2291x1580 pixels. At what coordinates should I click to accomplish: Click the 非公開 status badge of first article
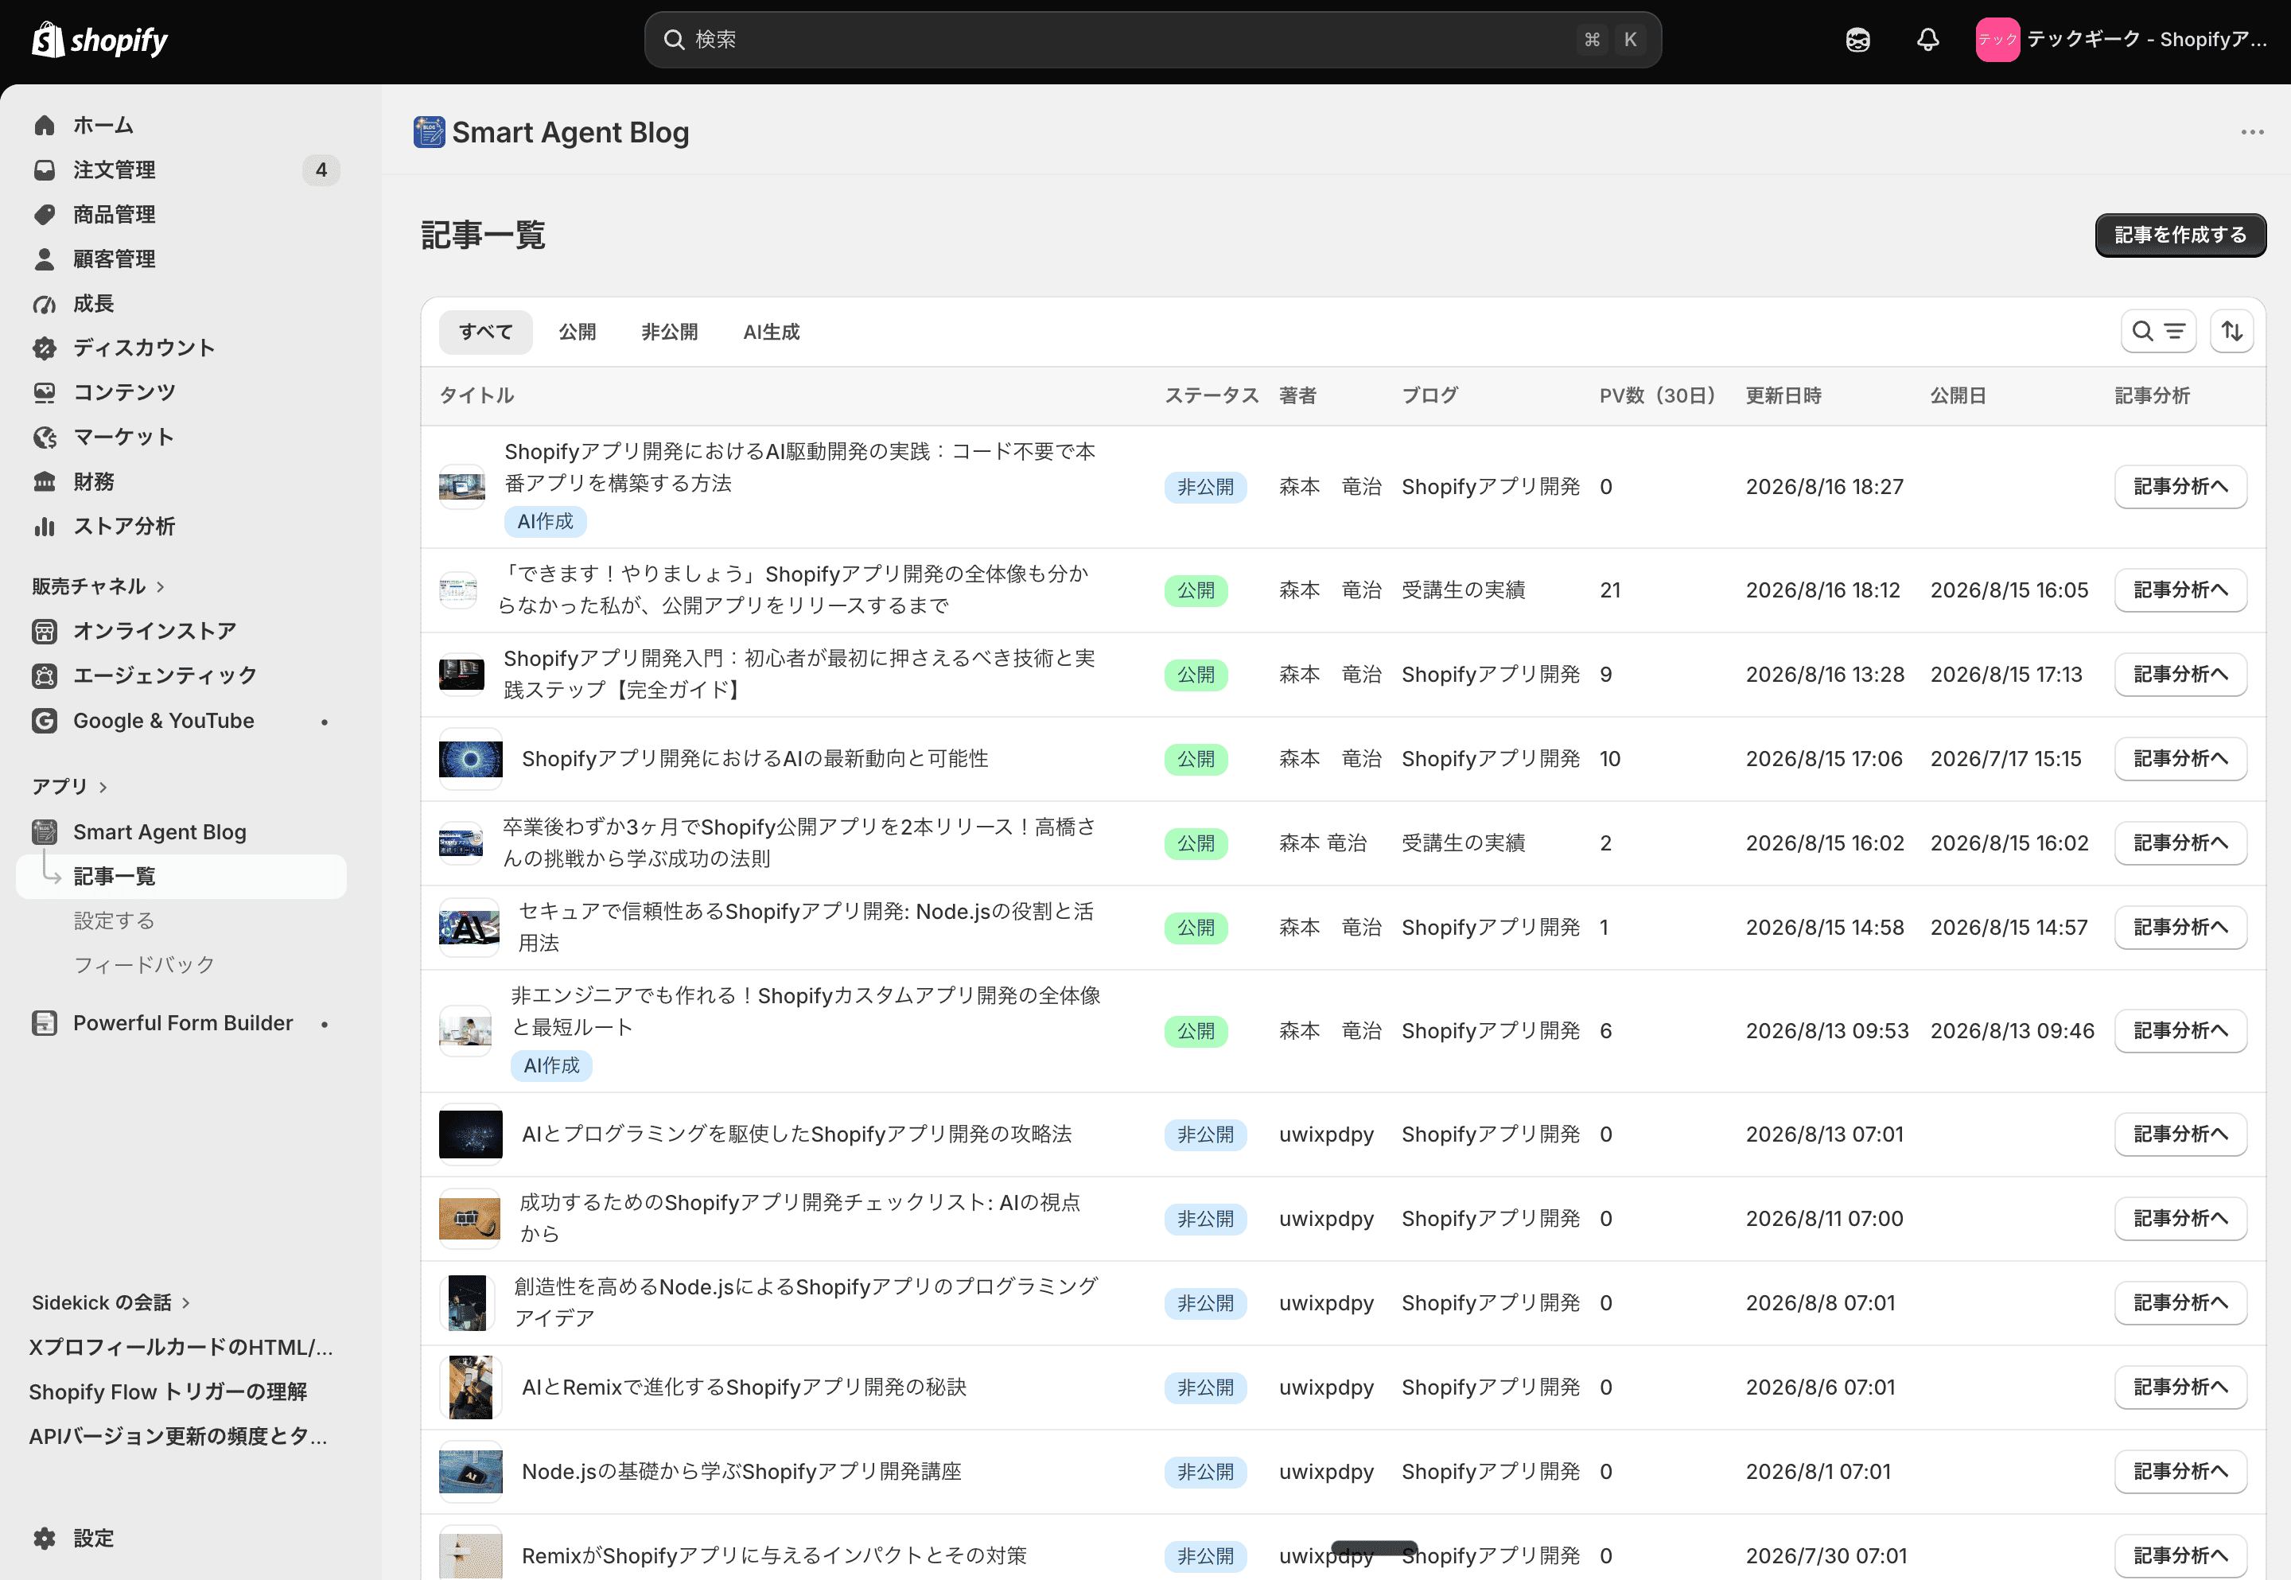point(1204,486)
